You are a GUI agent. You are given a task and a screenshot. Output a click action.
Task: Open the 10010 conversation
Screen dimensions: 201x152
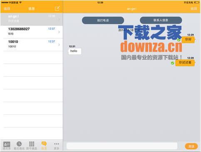pyautogui.click(x=32, y=45)
